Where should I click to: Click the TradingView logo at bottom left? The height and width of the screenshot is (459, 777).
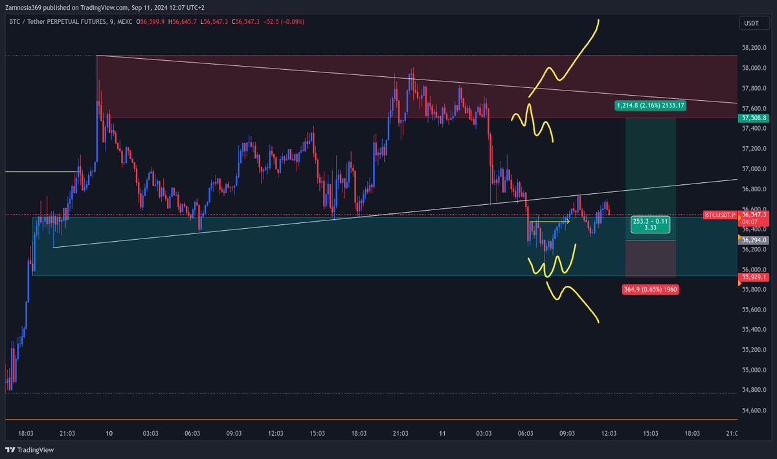(x=30, y=450)
